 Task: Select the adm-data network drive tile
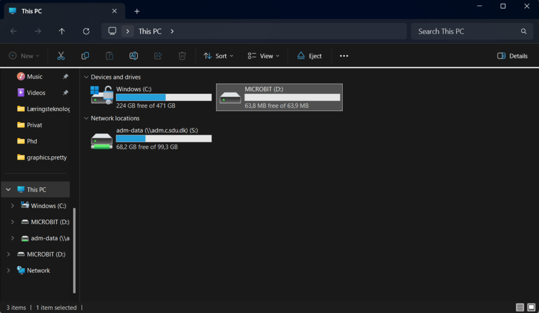[x=151, y=138]
